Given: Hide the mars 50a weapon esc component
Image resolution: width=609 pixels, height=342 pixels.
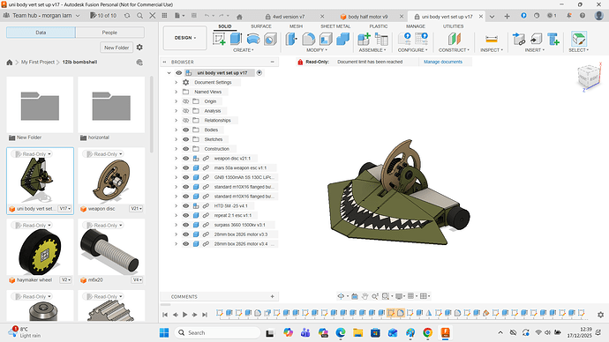Looking at the screenshot, I should 185,167.
